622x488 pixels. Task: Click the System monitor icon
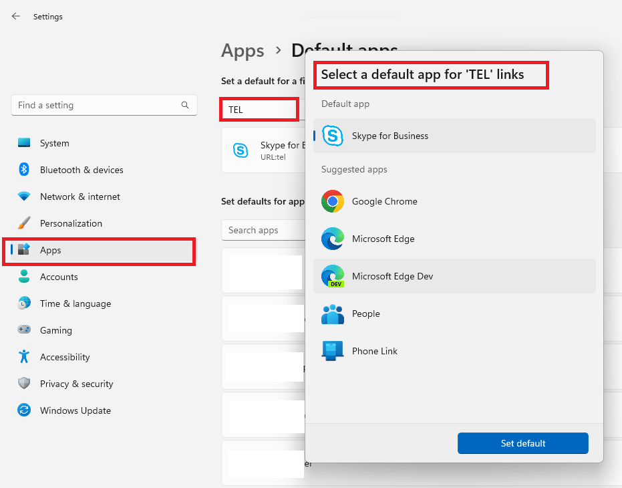24,143
